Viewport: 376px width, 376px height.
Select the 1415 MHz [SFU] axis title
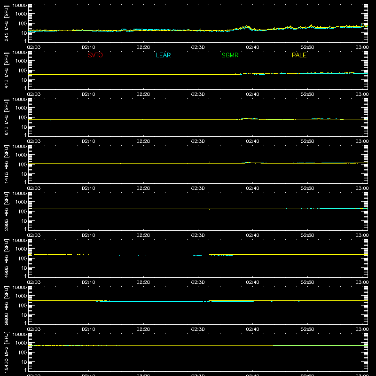click(6, 164)
